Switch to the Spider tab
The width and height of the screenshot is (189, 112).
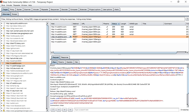coord(19,9)
